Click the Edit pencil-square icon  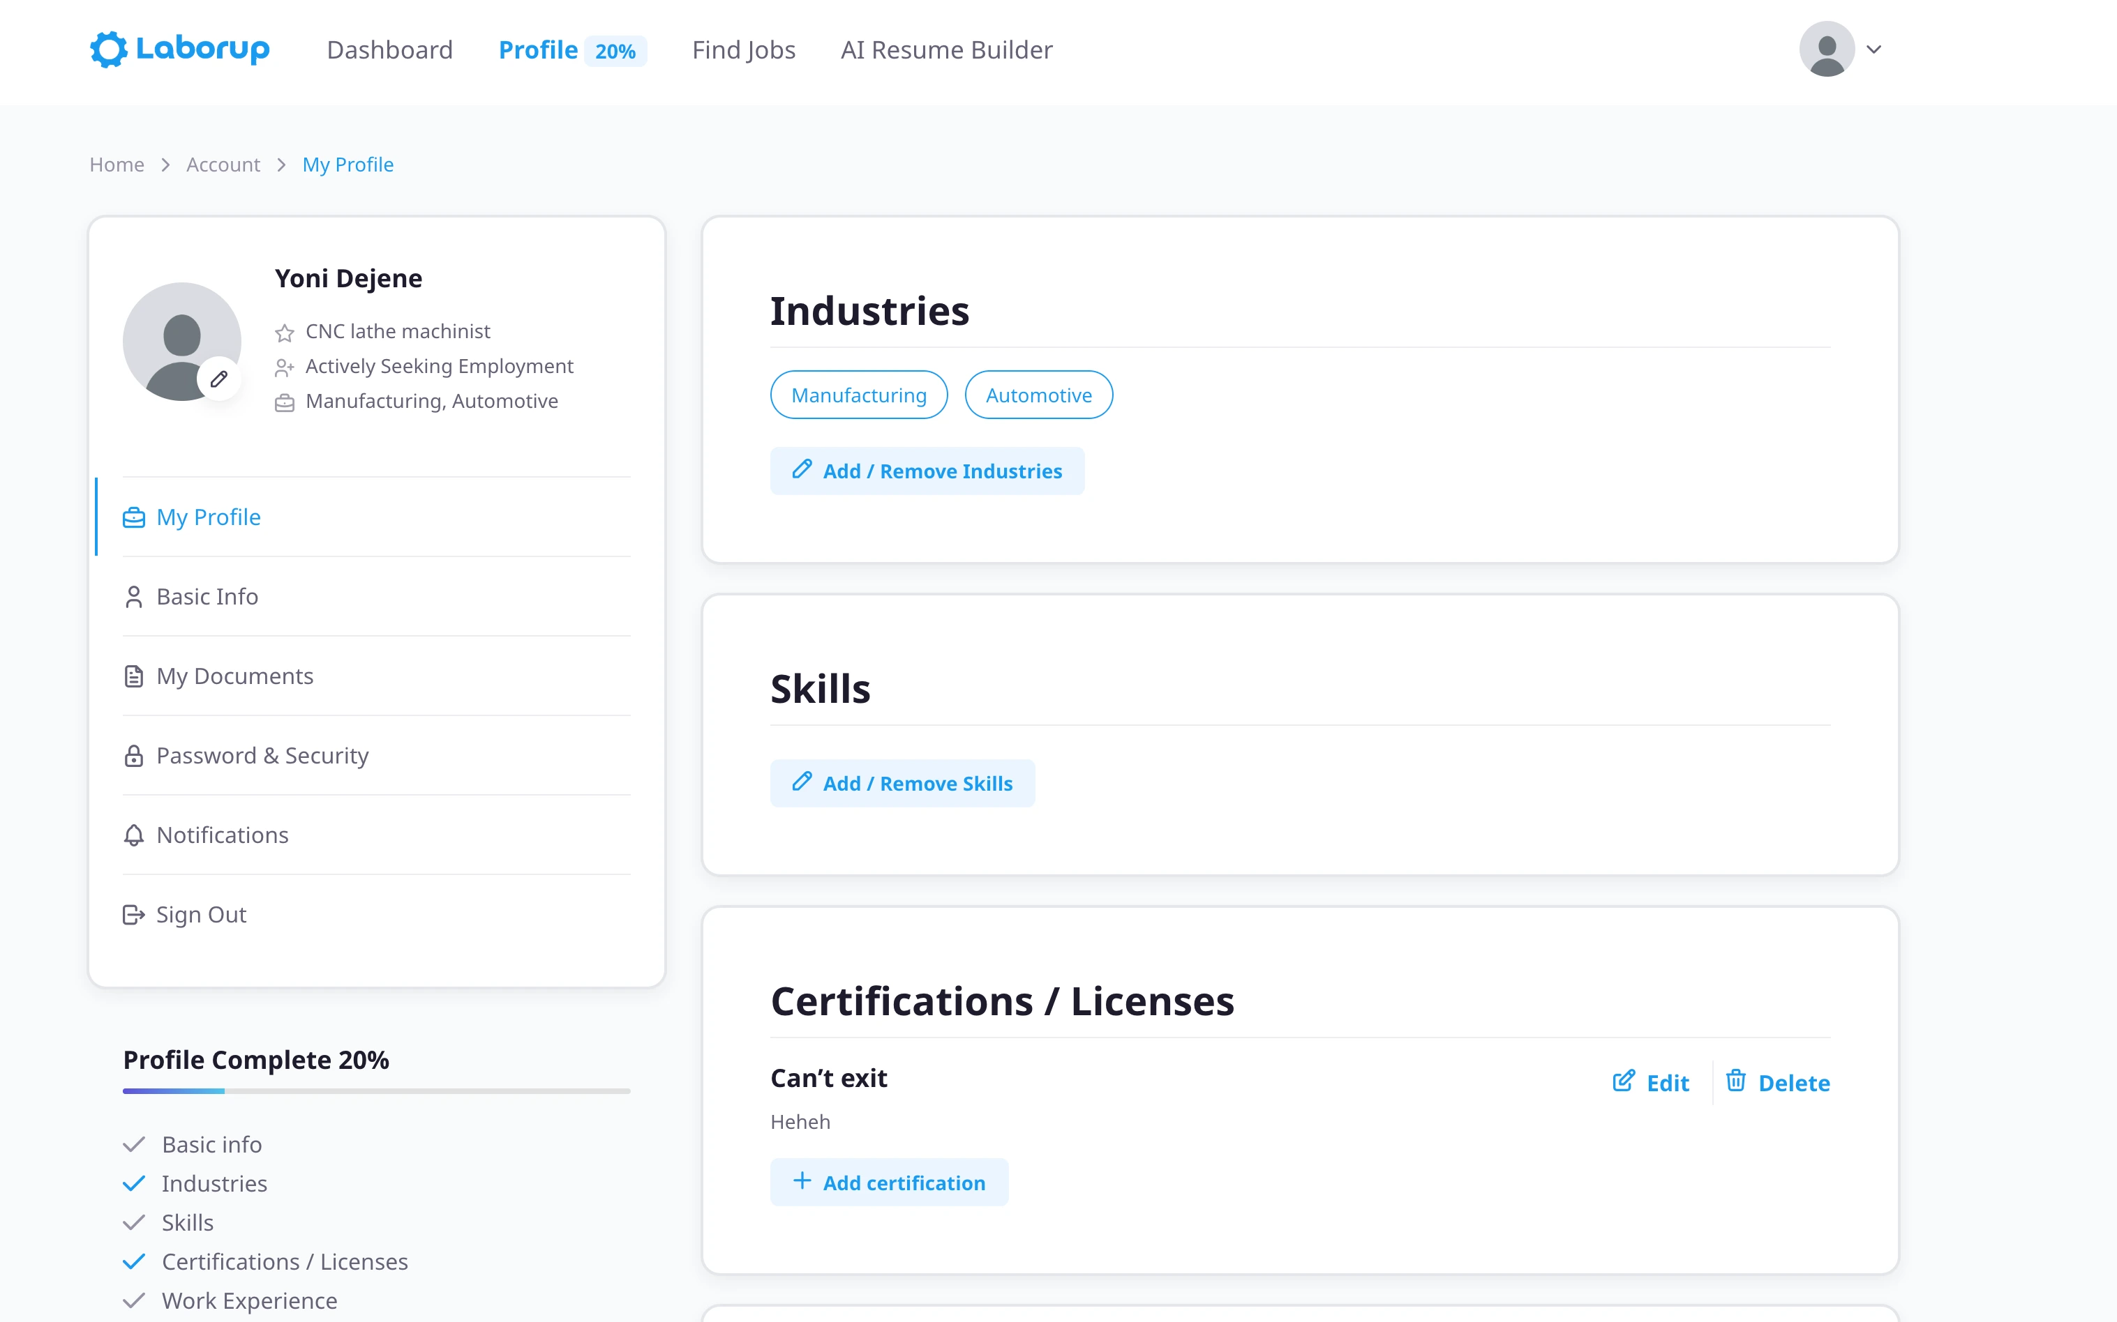click(x=1624, y=1081)
